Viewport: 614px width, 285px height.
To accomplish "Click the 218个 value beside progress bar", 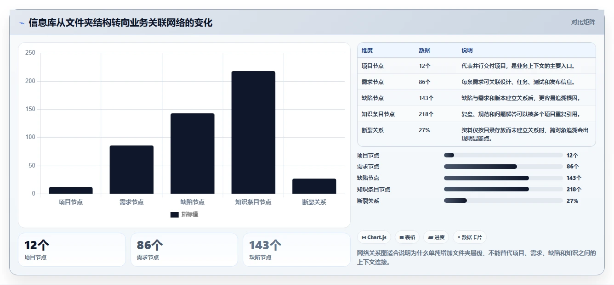I will 574,190.
